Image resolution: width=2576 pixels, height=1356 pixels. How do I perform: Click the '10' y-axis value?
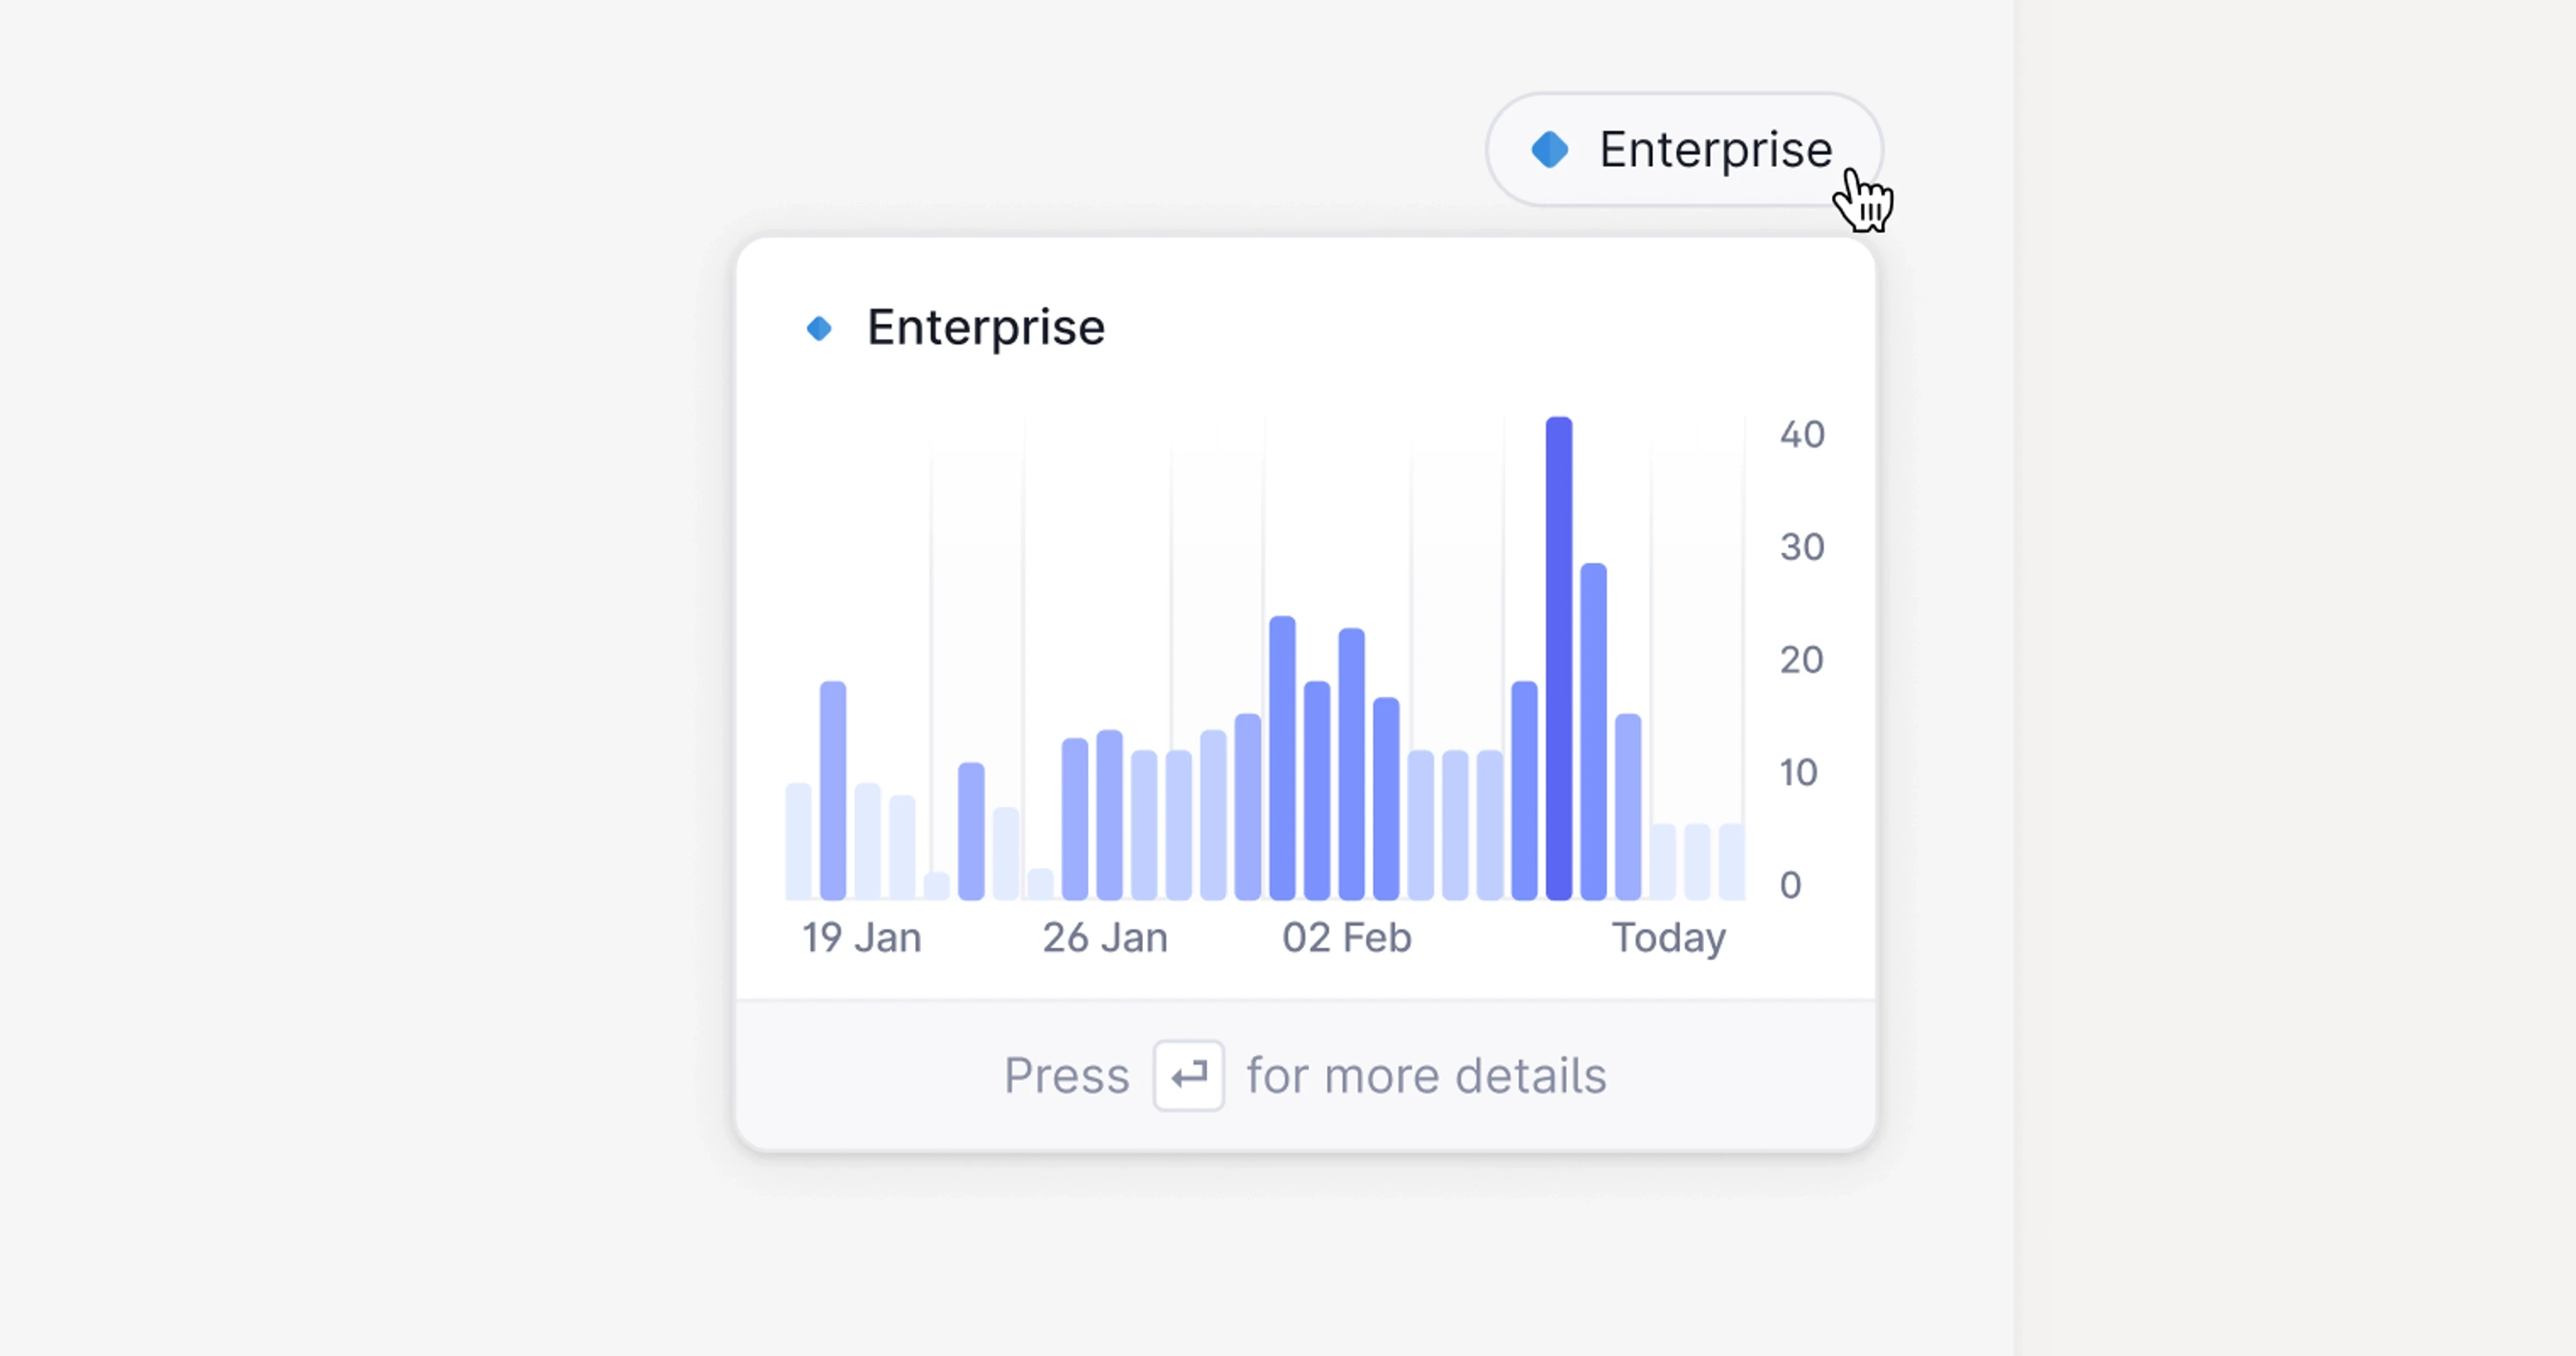[x=1798, y=773]
